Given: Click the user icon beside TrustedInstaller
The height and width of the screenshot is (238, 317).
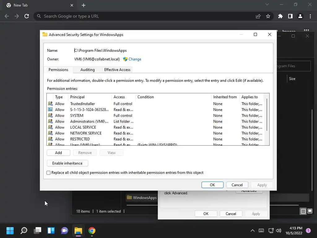Looking at the screenshot, I should coord(50,104).
